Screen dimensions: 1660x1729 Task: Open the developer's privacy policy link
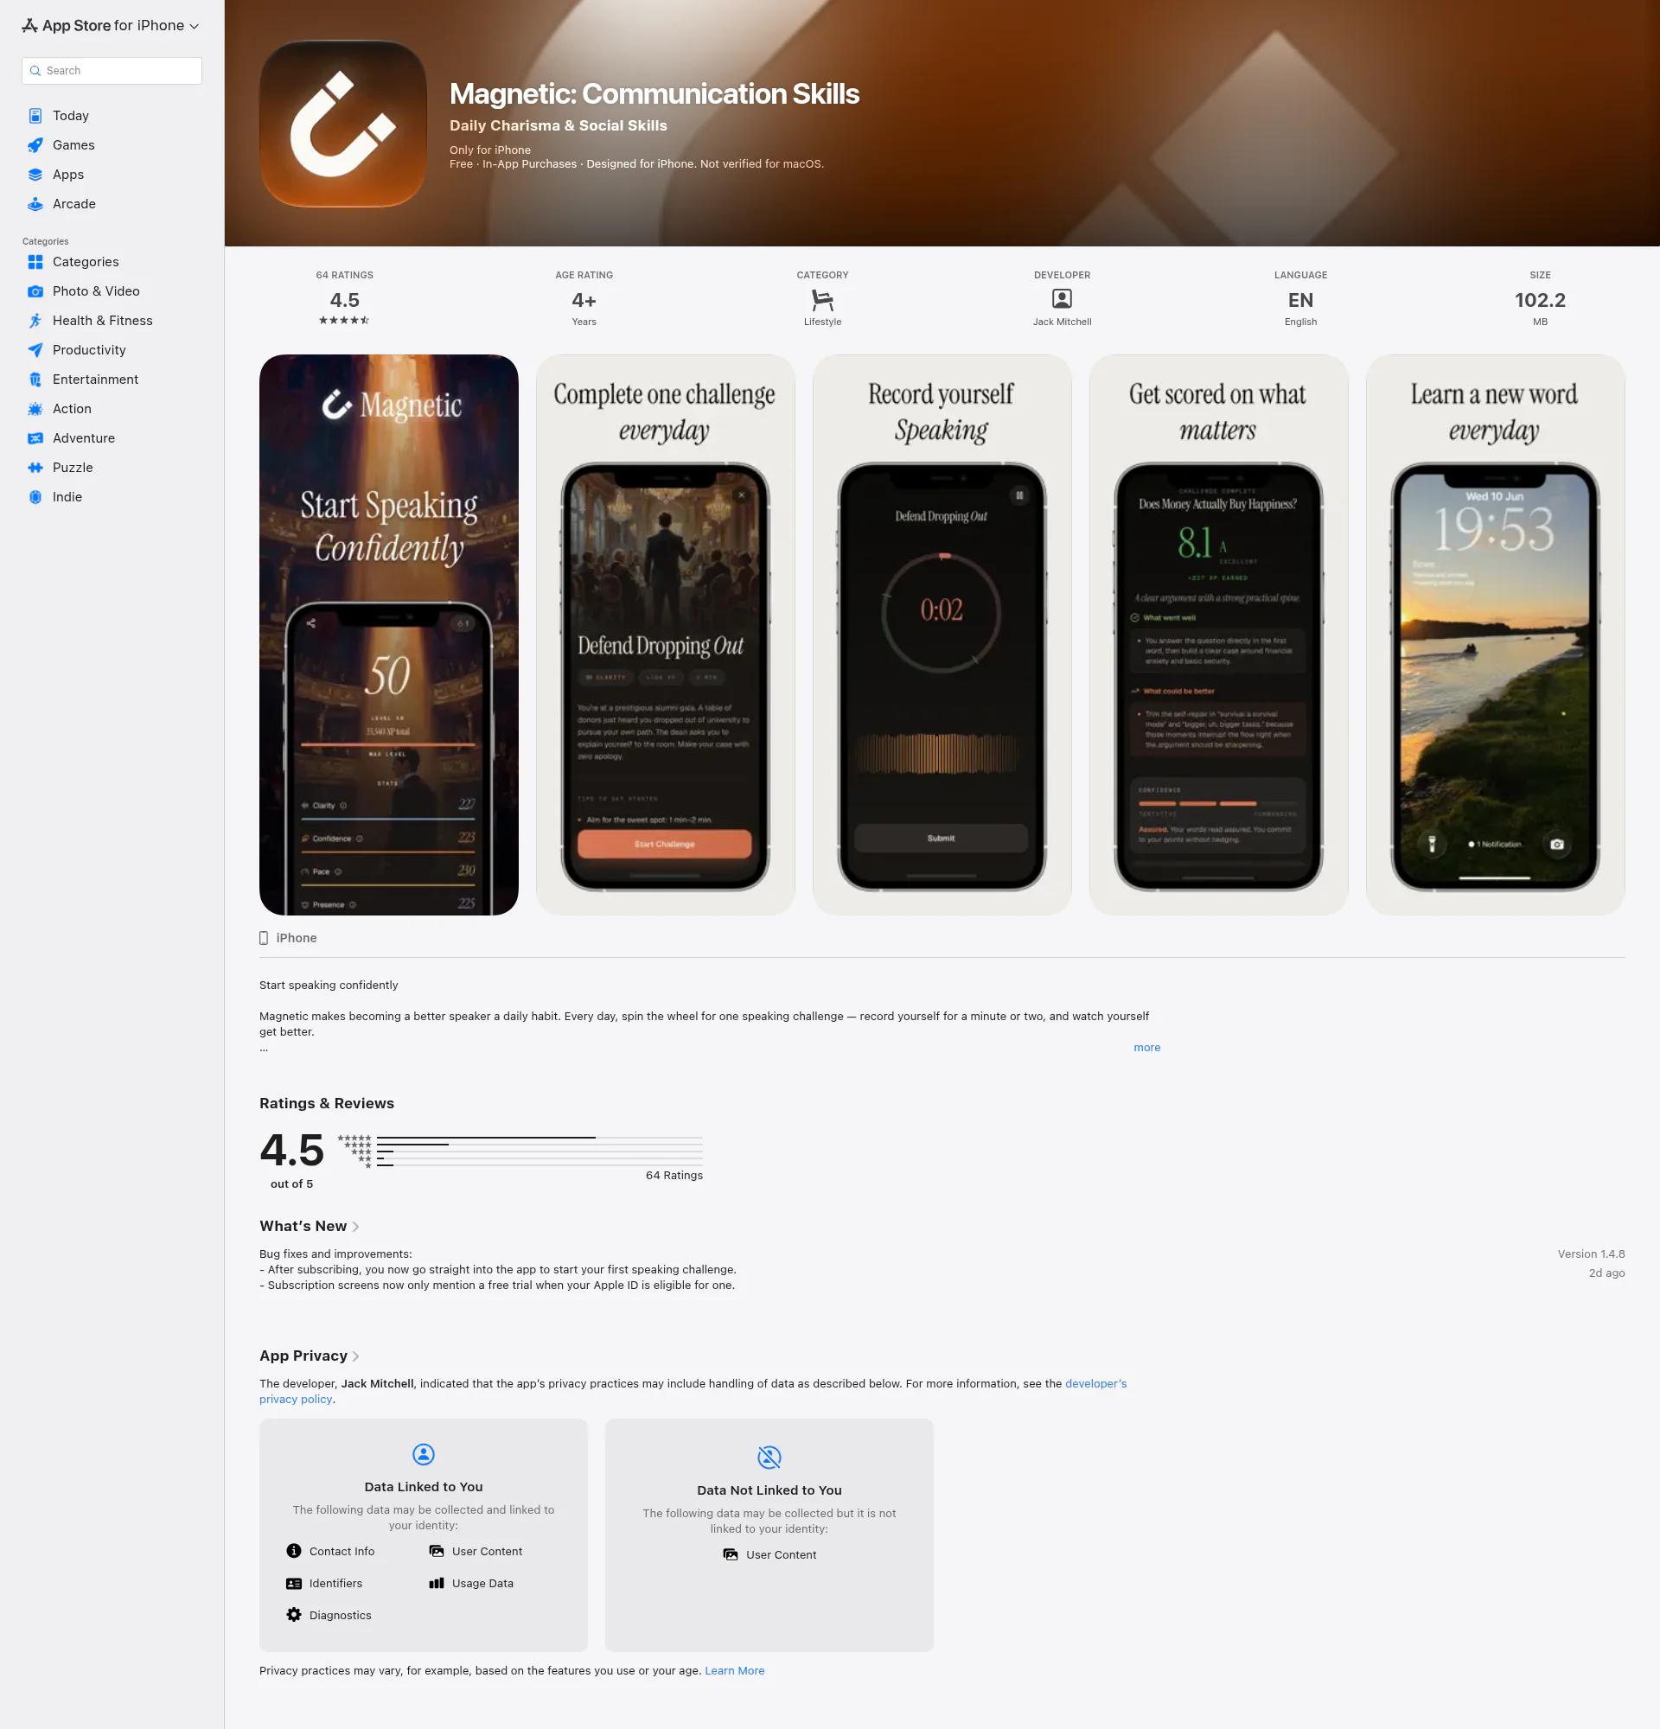coord(1095,1384)
